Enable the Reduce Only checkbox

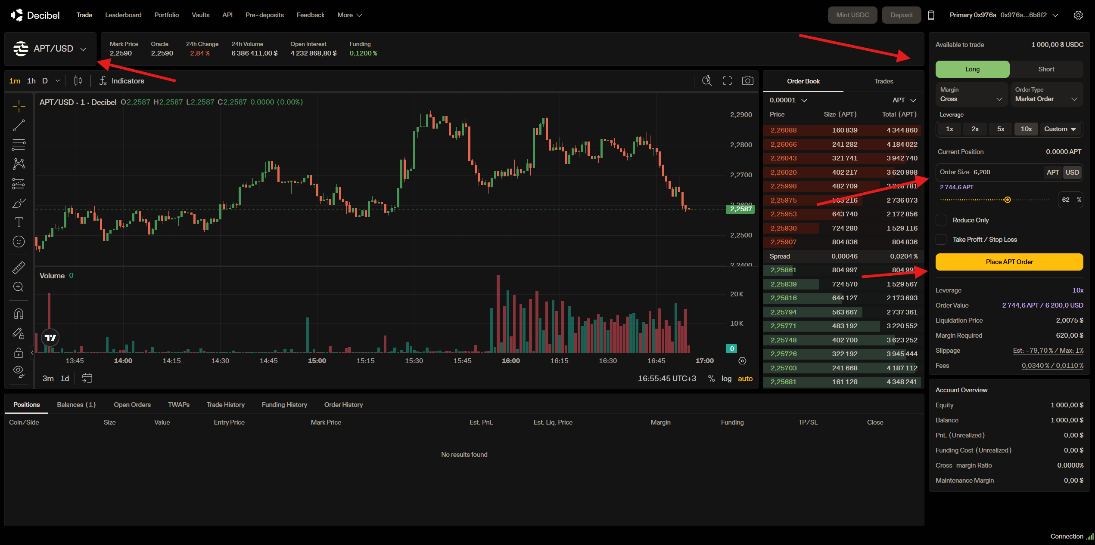[x=941, y=220]
